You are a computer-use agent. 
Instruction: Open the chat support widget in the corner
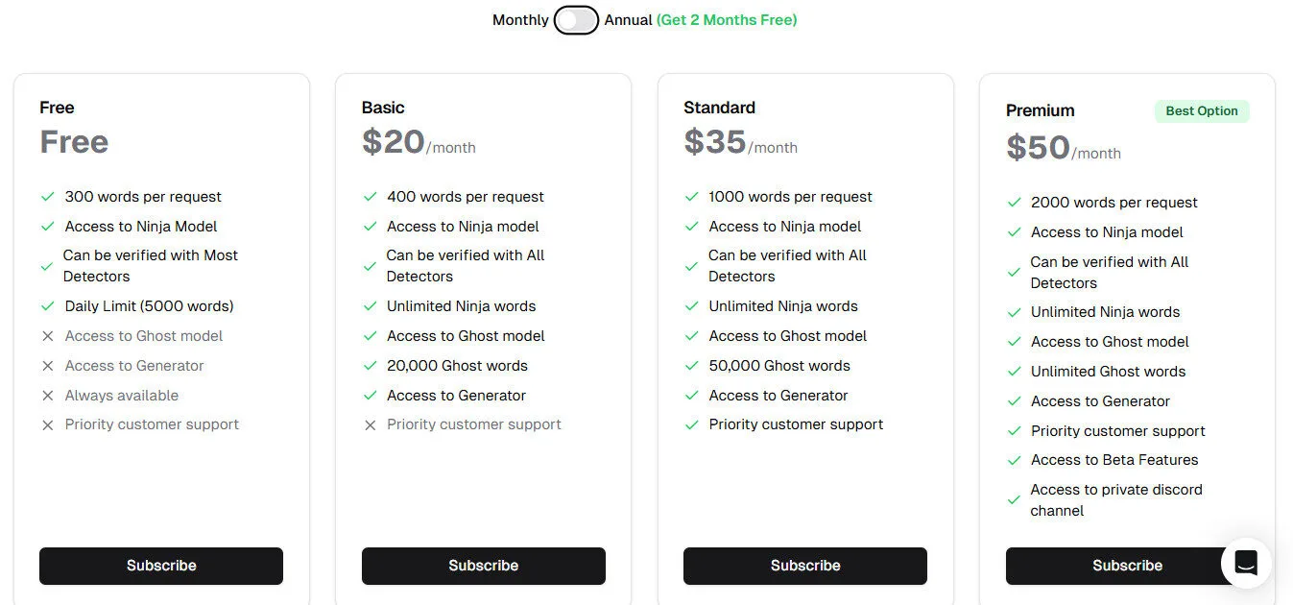[1246, 563]
